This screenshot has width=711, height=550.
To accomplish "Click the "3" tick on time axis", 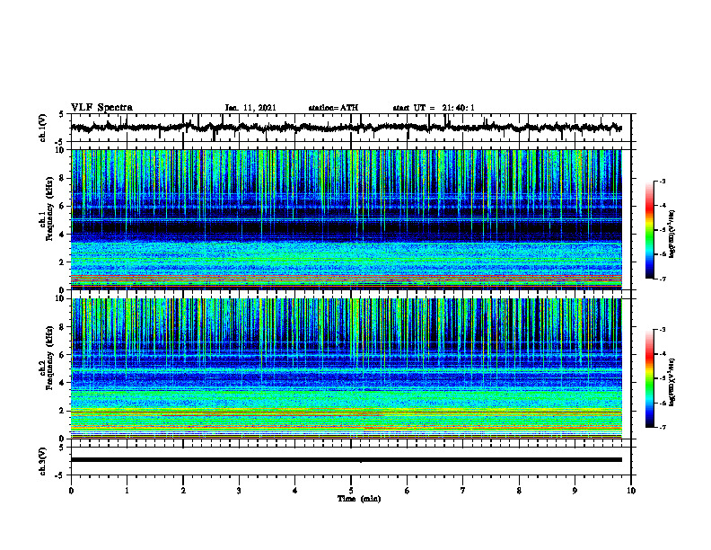I will 239,491.
